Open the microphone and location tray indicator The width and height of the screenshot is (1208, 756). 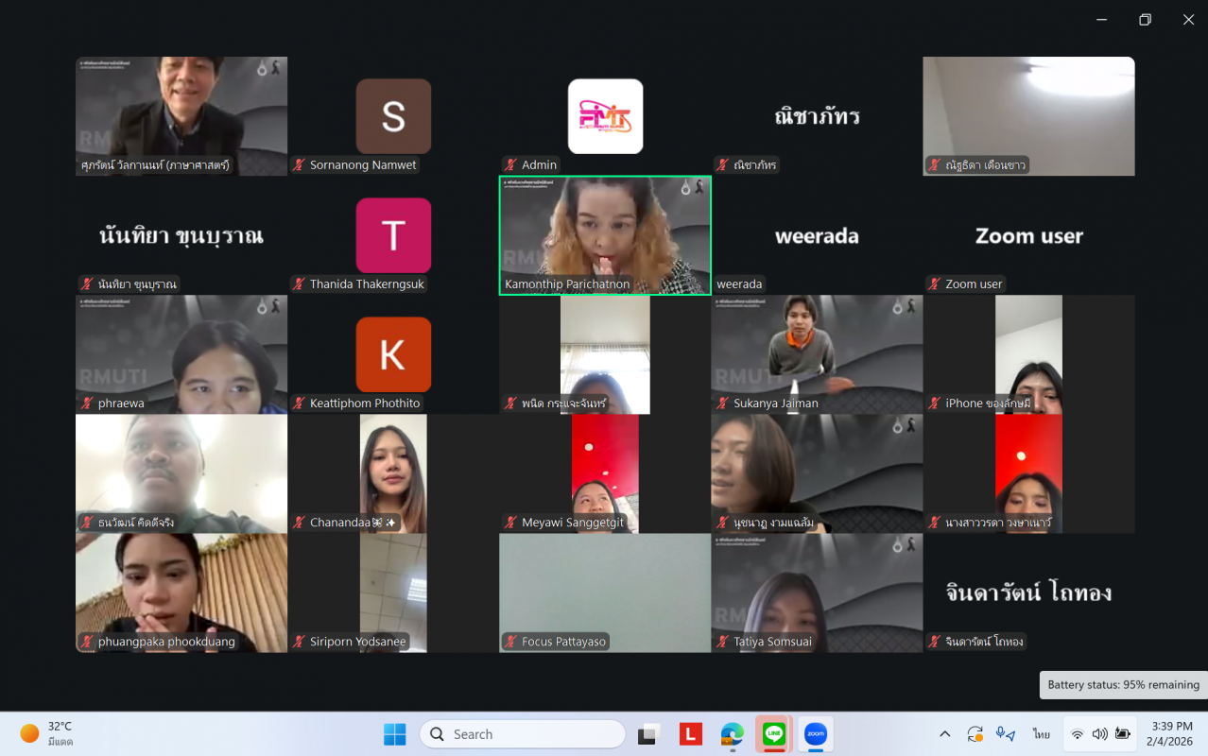(x=1005, y=734)
